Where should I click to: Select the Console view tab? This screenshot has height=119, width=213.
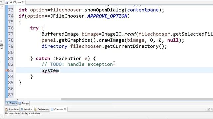[58, 109]
